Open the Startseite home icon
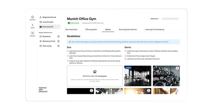The height and width of the screenshot is (110, 213). [32, 17]
